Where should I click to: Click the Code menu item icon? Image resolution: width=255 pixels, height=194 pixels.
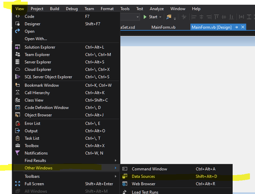(18, 16)
